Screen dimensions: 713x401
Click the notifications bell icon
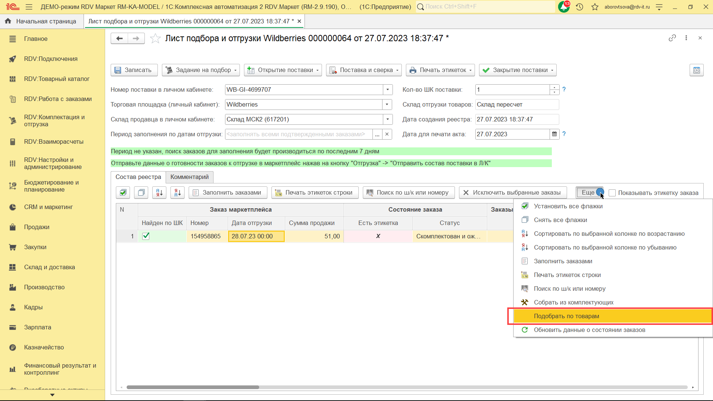(x=563, y=7)
